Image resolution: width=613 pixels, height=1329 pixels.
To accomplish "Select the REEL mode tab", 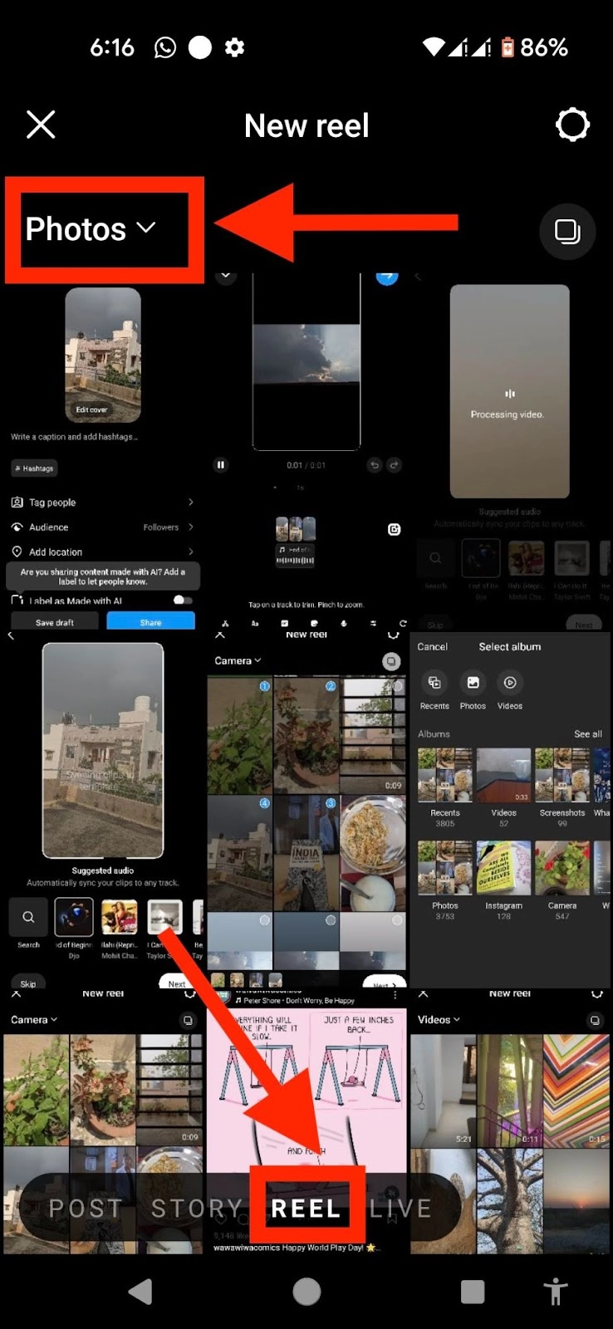I will click(306, 1209).
